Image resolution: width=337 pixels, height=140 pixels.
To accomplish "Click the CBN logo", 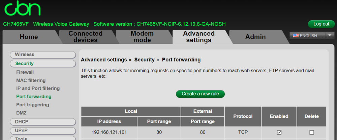I will pos(22,9).
